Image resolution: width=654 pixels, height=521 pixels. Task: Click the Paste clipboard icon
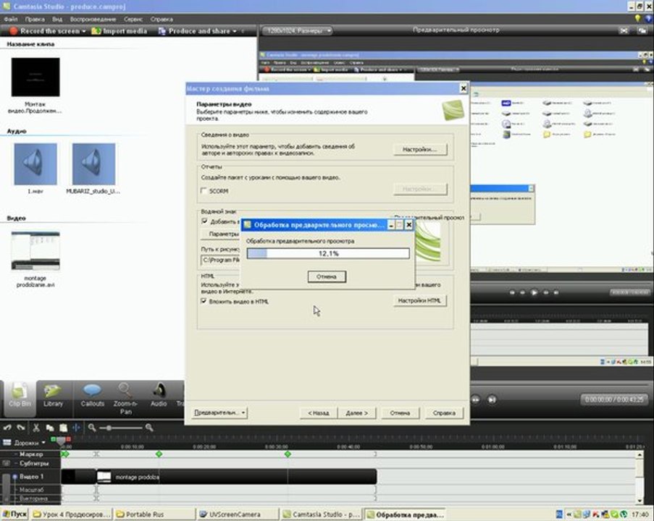[63, 428]
